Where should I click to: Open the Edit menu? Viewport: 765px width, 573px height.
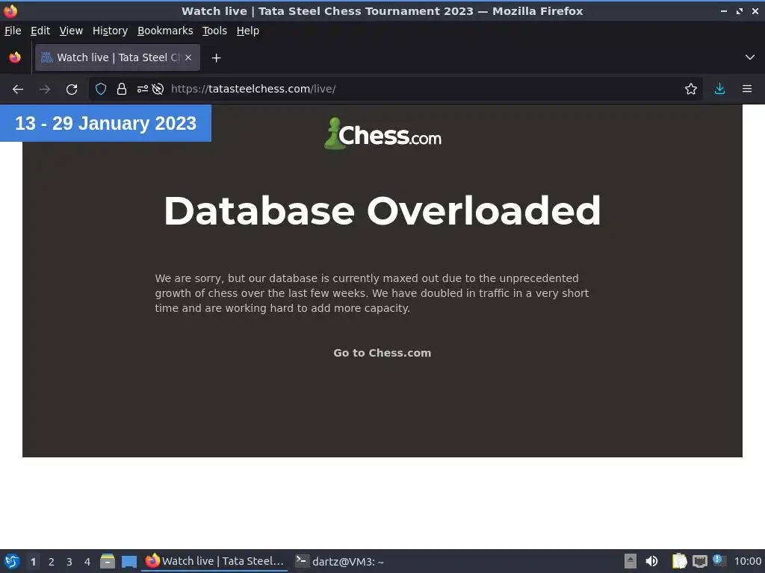click(40, 31)
